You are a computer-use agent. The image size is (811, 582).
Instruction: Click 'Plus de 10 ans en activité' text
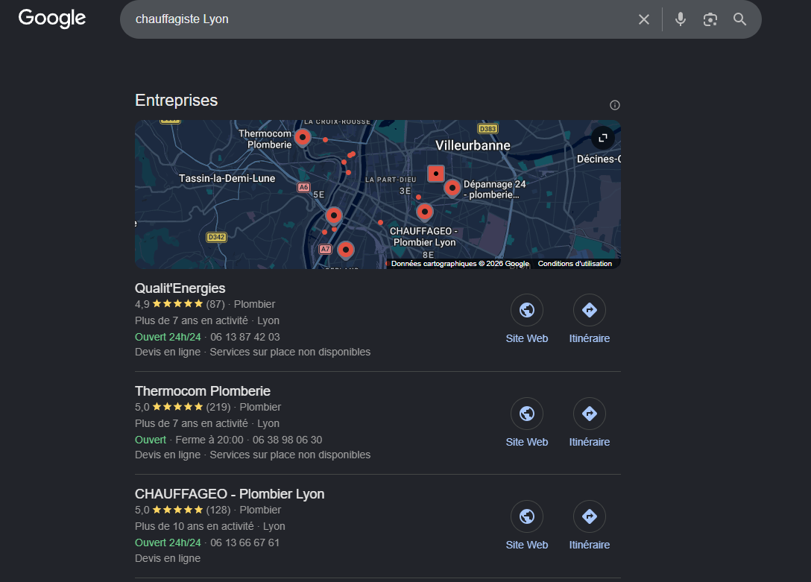coord(195,526)
